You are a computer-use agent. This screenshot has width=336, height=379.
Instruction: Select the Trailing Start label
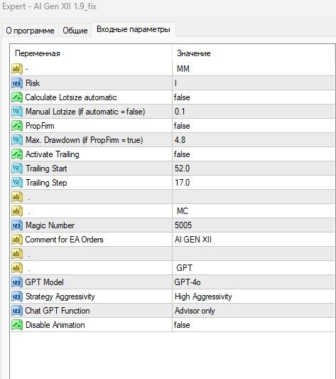click(46, 169)
